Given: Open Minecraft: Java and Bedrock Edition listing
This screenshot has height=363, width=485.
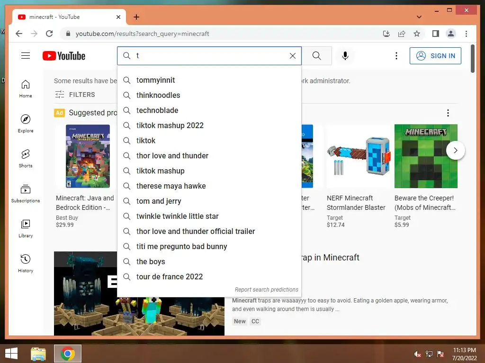Looking at the screenshot, I should (85, 203).
